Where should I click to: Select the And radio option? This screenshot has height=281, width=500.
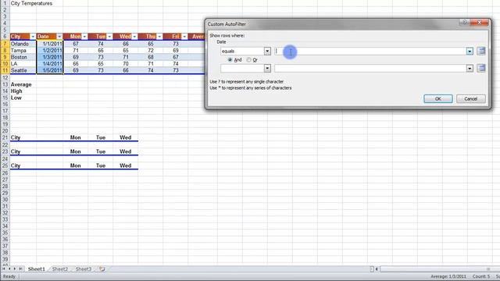click(230, 60)
